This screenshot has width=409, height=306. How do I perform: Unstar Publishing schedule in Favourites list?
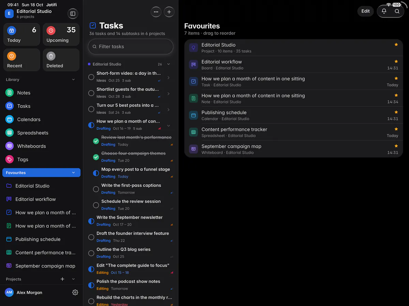pos(396,112)
